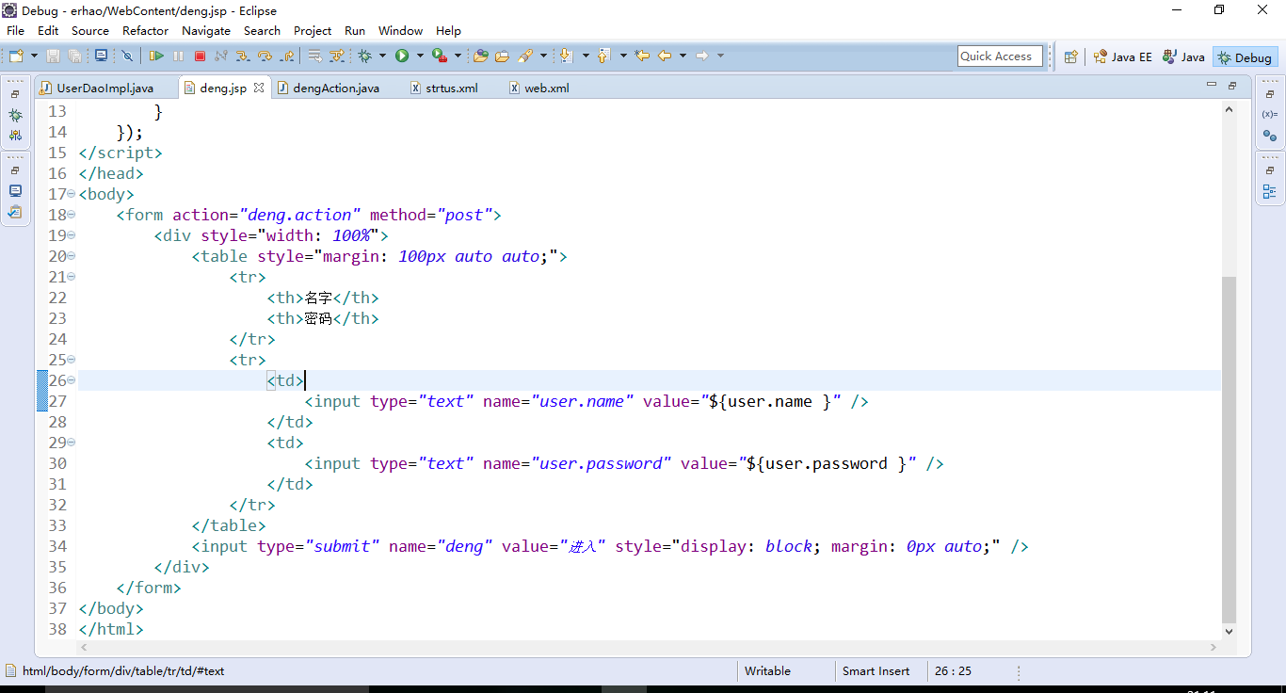Click the Disconnect debug icon
1286x693 pixels.
[221, 56]
